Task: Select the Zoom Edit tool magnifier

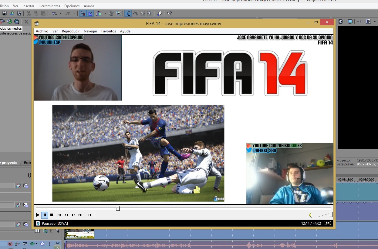Action: click(x=150, y=13)
